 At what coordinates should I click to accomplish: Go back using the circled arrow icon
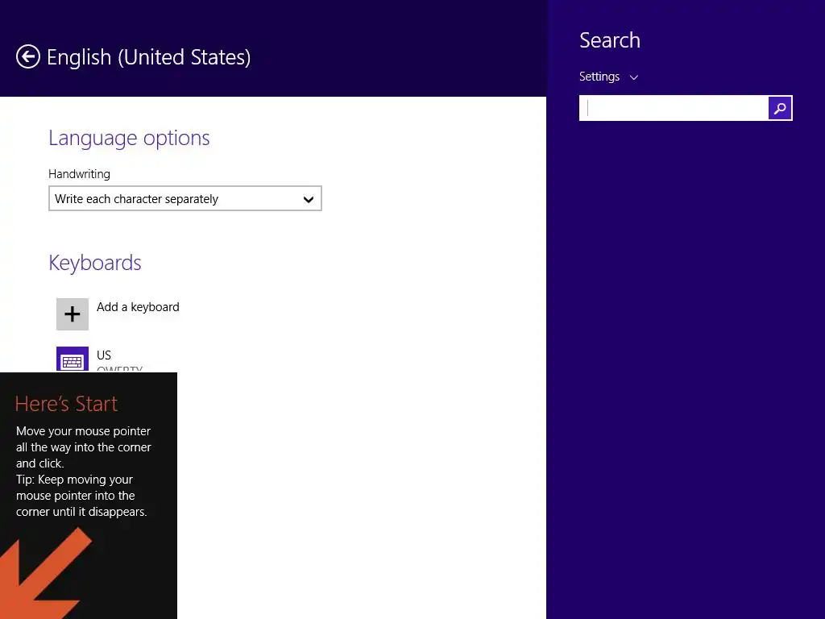tap(28, 57)
